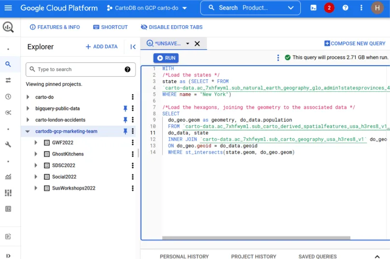This screenshot has height=259, width=390.
Task: Run the query
Action: 166,58
